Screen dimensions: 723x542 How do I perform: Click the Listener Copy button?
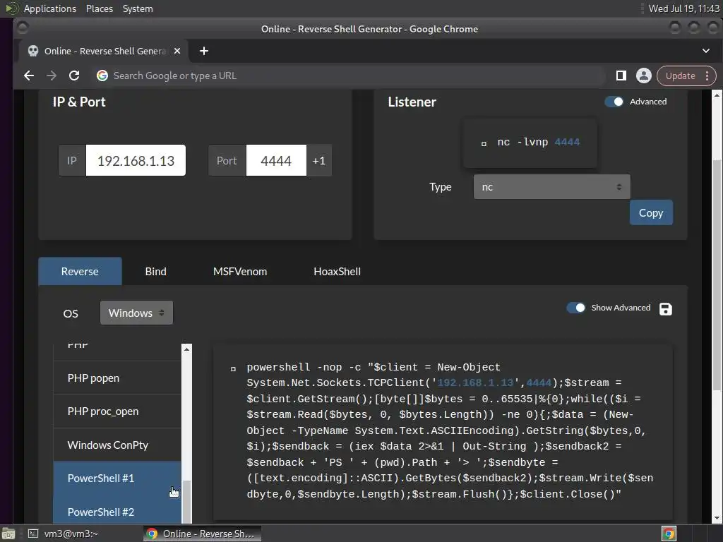[x=650, y=212]
